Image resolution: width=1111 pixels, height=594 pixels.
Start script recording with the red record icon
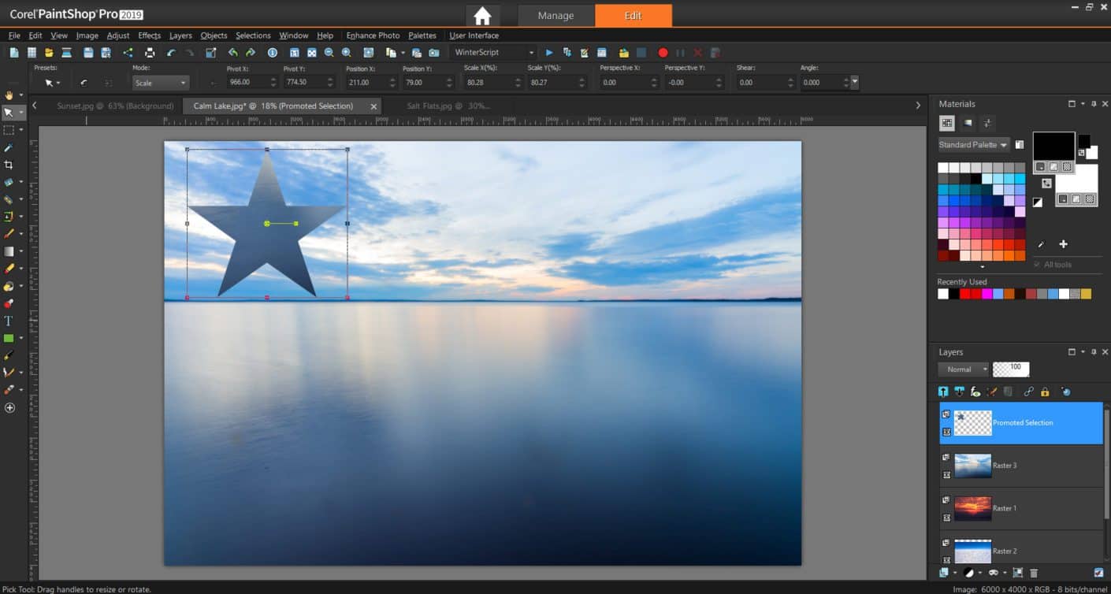click(x=661, y=52)
